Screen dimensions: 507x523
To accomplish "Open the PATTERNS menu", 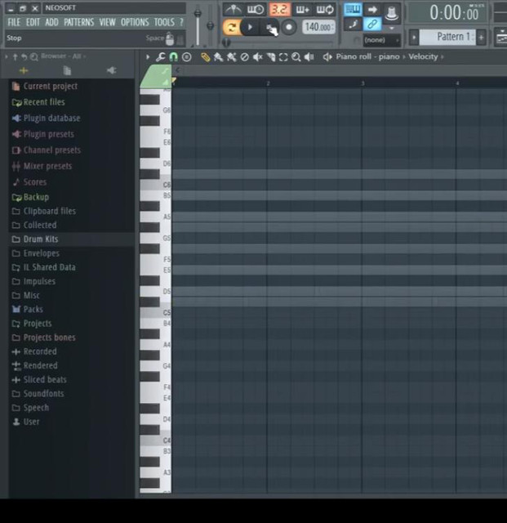I will [78, 22].
